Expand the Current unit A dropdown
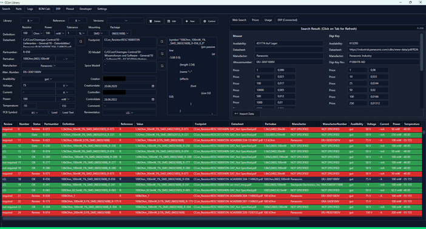426x229 pixels. (65, 92)
